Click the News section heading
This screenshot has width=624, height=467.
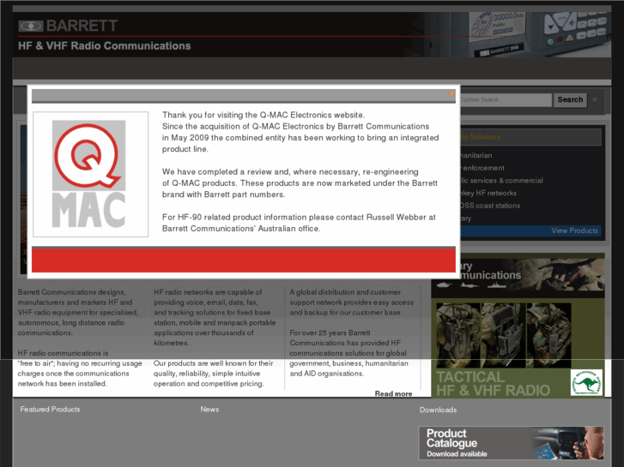[x=209, y=409]
